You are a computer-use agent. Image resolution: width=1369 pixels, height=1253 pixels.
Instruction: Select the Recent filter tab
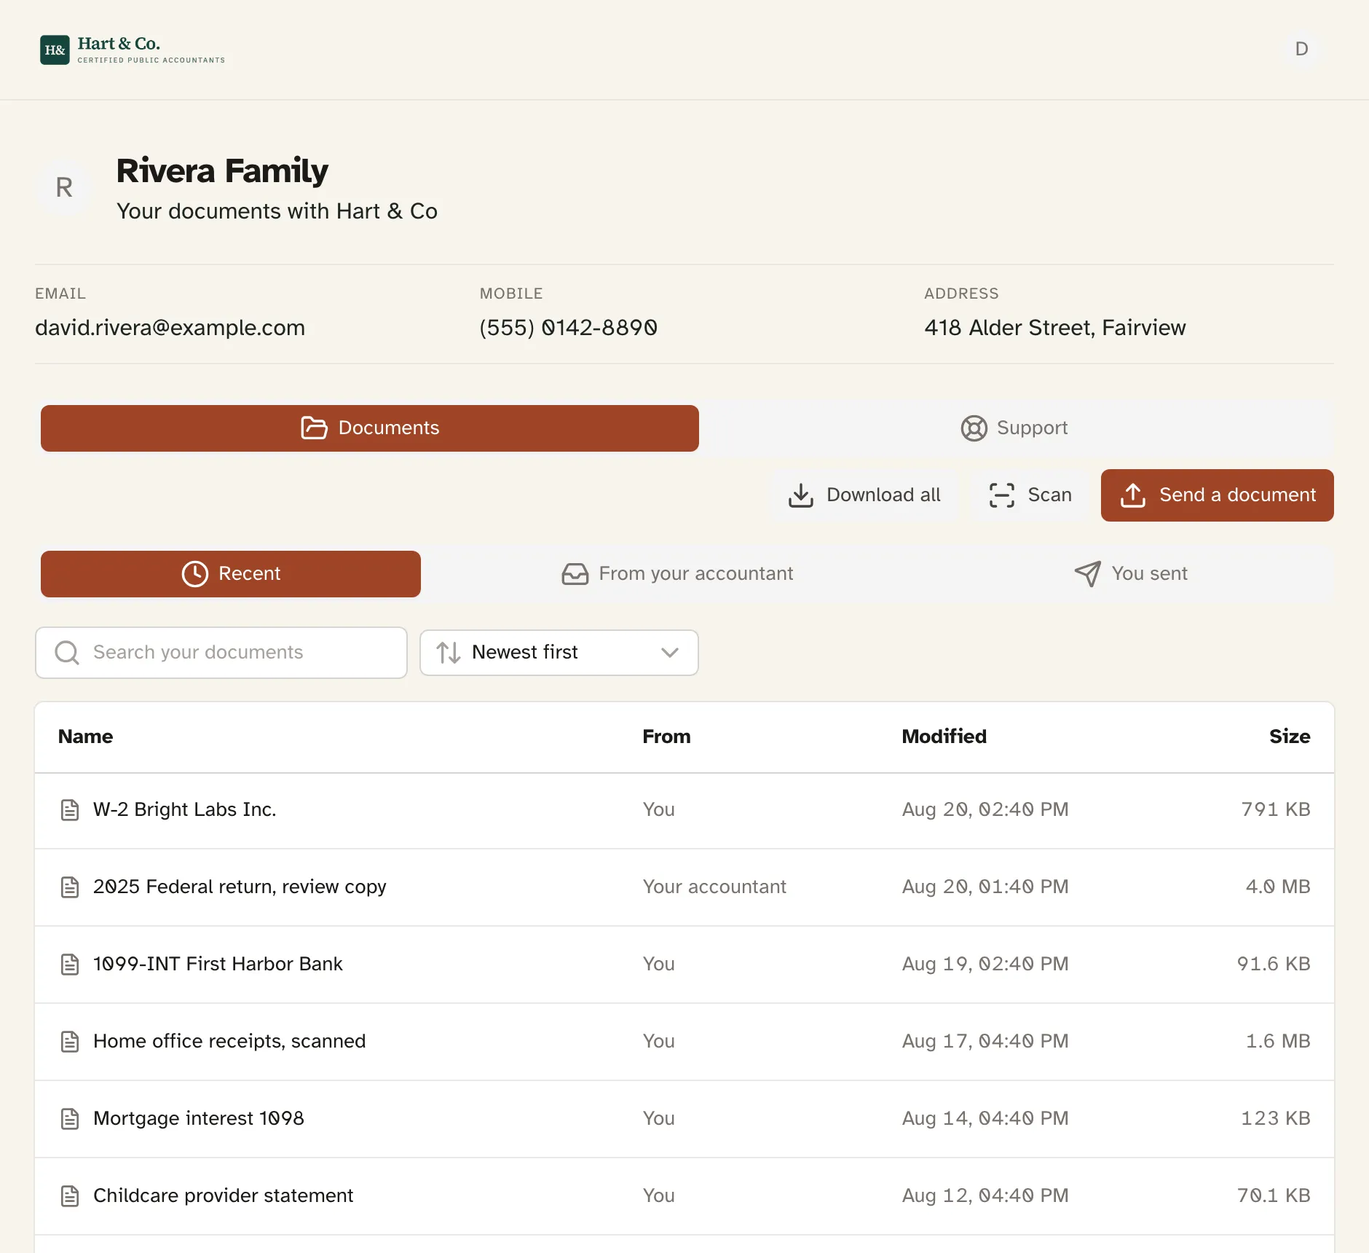click(231, 574)
